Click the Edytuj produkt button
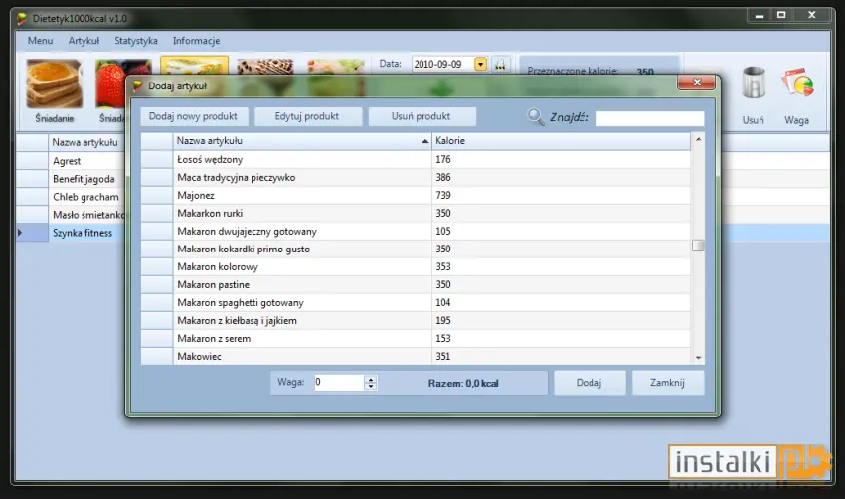The width and height of the screenshot is (845, 499). [x=306, y=116]
